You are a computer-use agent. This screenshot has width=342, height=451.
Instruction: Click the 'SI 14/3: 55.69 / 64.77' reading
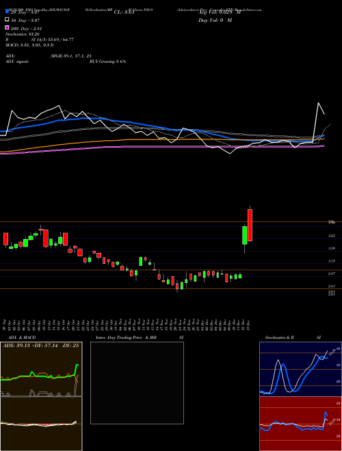point(53,40)
